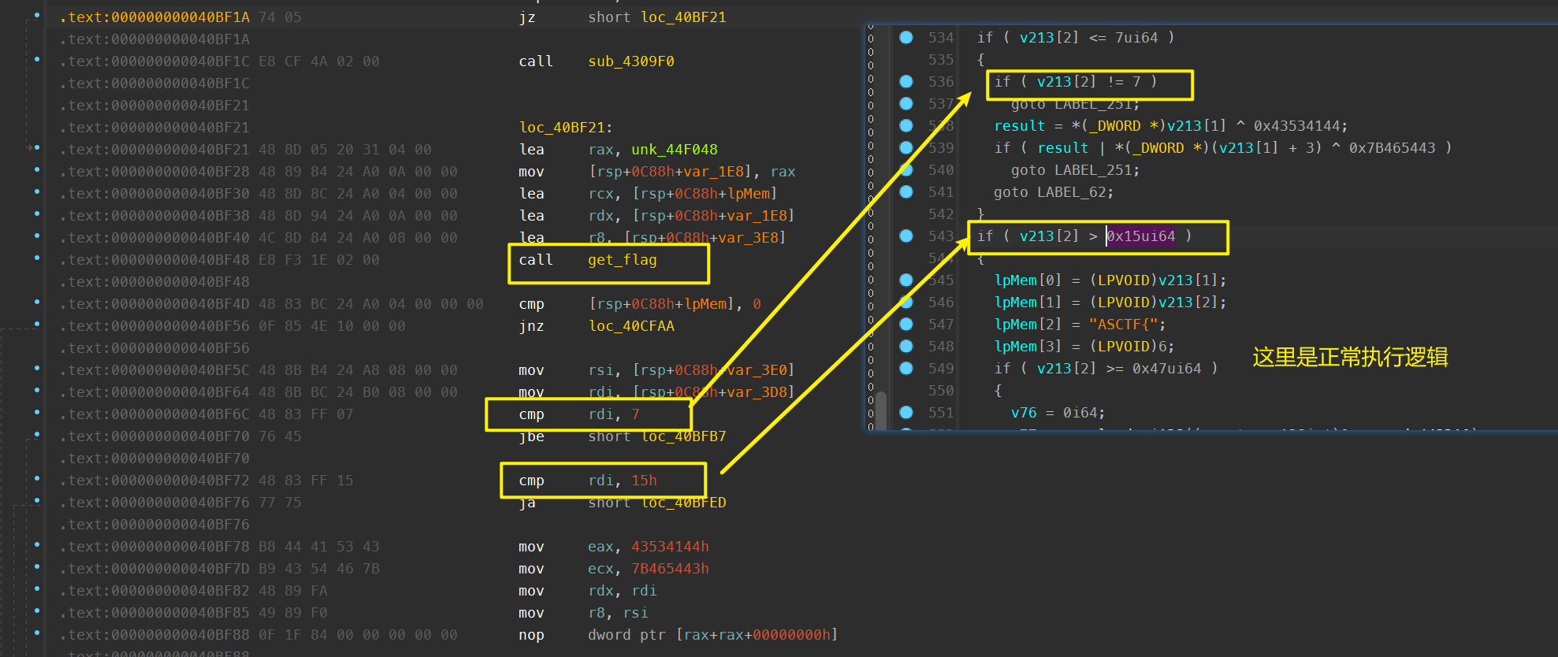
Task: Select highlighted 0x15ui64 constant on line 543
Action: pos(1140,236)
